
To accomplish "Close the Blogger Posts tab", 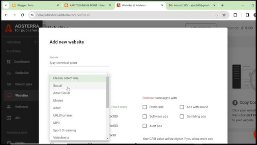I will [x=58, y=5].
